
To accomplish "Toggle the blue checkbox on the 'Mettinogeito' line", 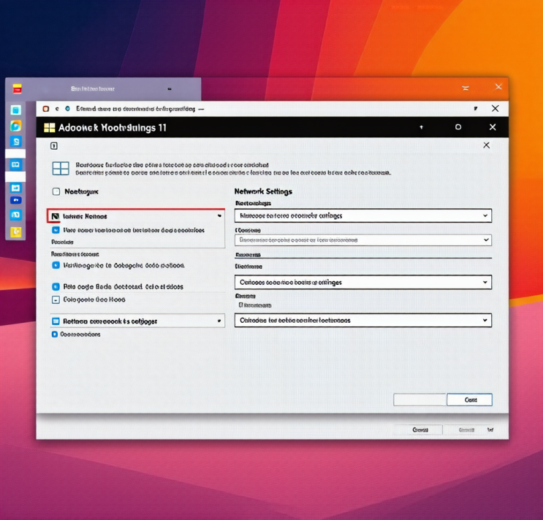I will 56,265.
